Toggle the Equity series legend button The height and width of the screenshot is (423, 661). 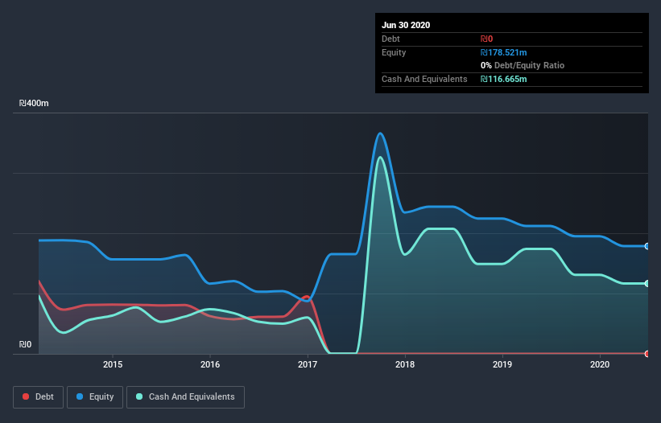(x=95, y=397)
